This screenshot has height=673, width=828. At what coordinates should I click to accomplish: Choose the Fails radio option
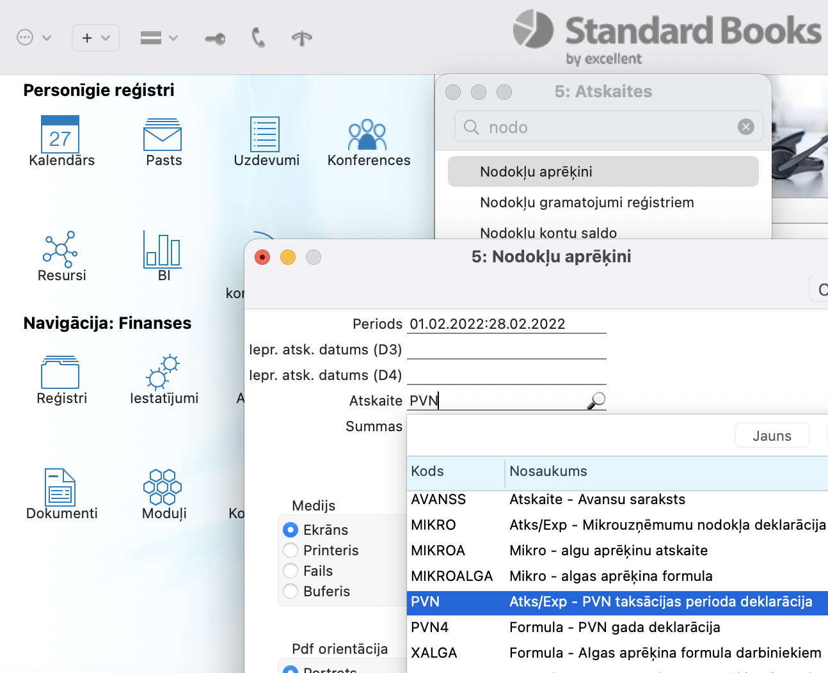tap(291, 571)
